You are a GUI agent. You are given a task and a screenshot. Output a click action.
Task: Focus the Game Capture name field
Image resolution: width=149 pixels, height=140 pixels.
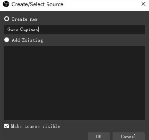pos(74,30)
